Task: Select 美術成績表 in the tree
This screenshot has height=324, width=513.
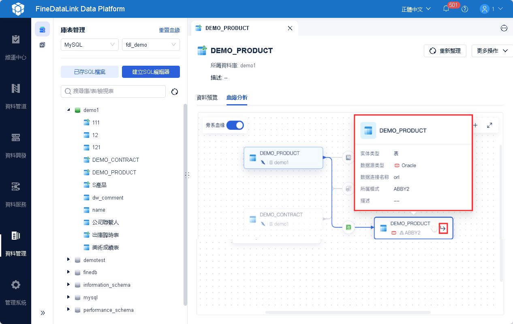Action: coord(105,247)
